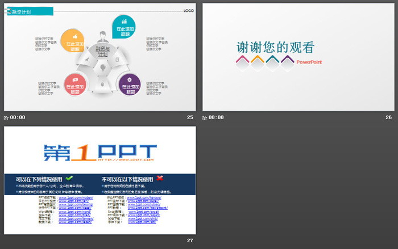Click the www.1ppt.com/hangye/ link
Image resolution: width=398 pixels, height=249 pixels.
click(144, 197)
